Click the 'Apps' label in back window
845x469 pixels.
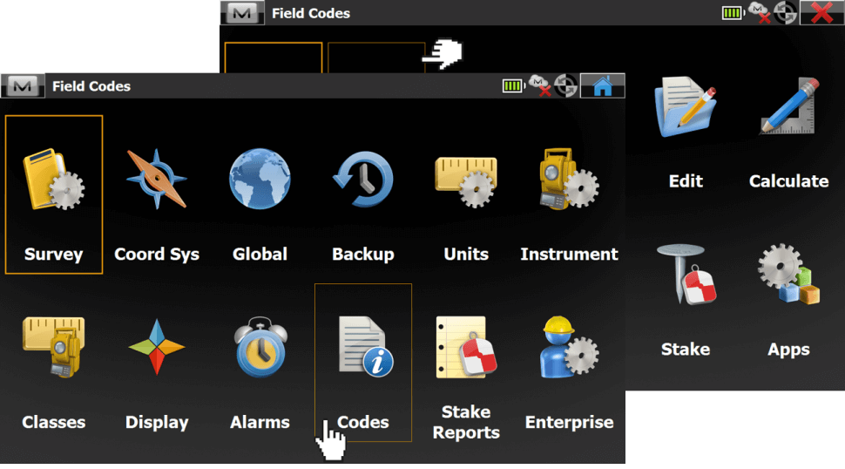tap(789, 350)
